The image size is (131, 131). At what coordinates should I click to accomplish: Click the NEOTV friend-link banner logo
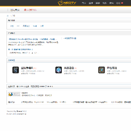pos(14,94)
